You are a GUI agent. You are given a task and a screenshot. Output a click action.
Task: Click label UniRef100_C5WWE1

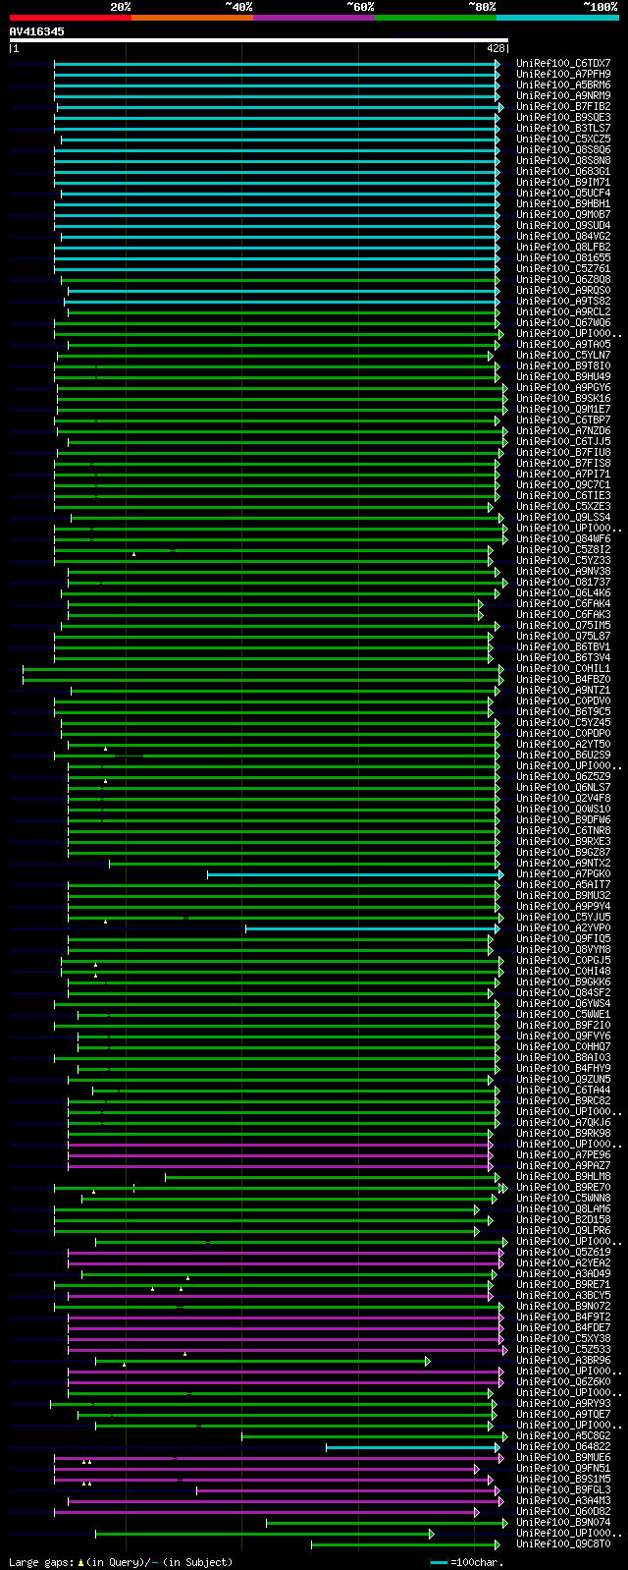click(563, 1015)
